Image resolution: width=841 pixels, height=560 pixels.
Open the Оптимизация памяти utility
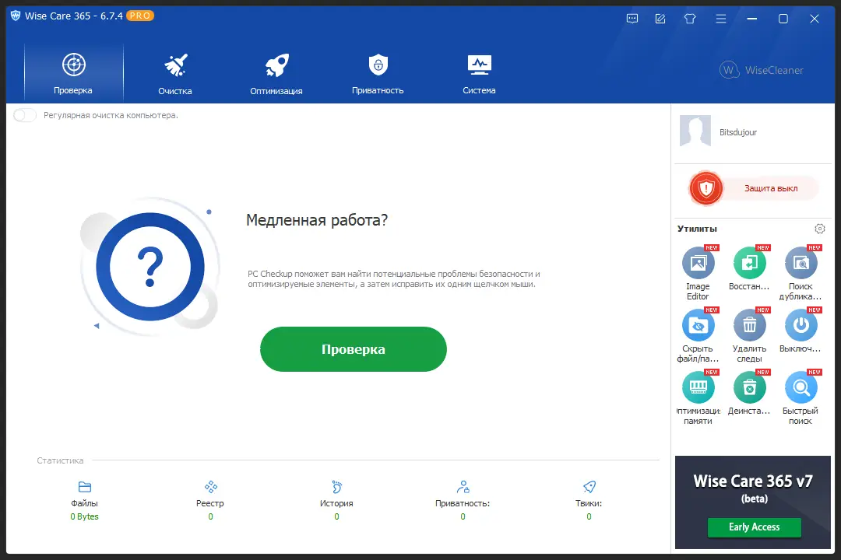pos(698,387)
